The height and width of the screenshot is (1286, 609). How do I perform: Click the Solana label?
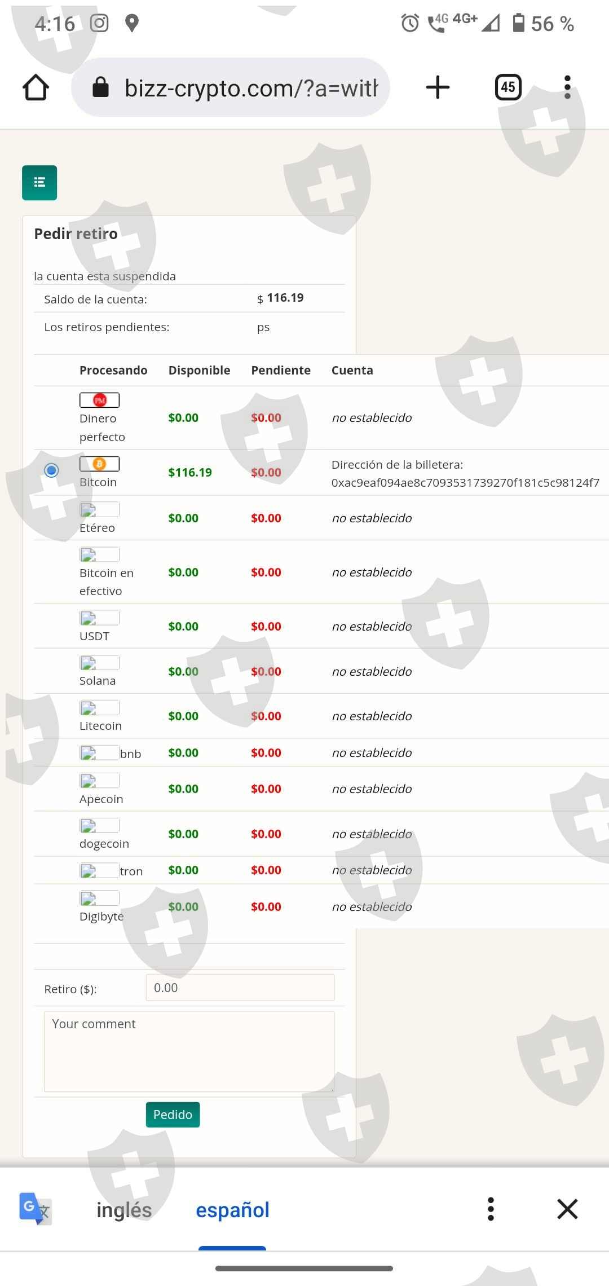(98, 681)
